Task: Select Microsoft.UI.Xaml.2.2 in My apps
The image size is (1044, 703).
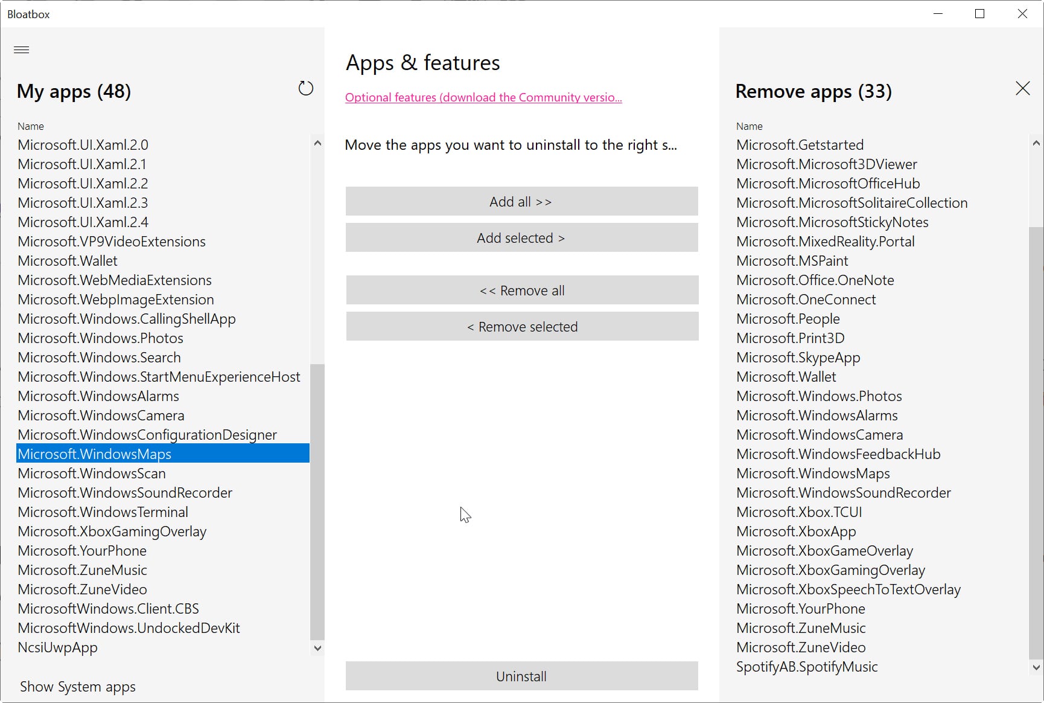Action: pos(163,184)
